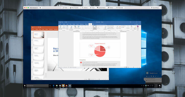The height and width of the screenshot is (97, 185).
Task: Select the second slide thumbnail in PowerPoint
Action: coord(39,42)
